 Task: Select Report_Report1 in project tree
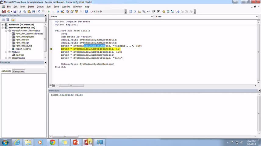pos(23,49)
